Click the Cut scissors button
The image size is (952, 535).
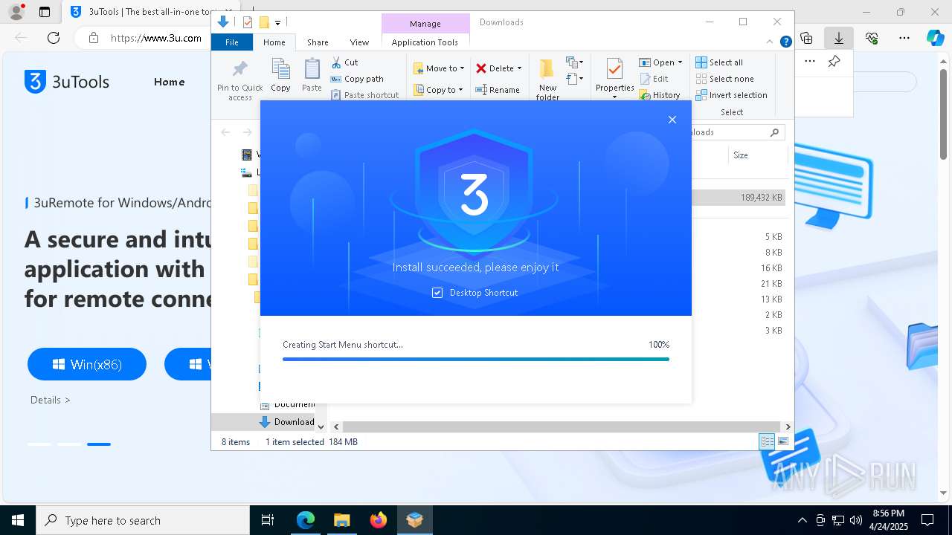click(x=345, y=62)
